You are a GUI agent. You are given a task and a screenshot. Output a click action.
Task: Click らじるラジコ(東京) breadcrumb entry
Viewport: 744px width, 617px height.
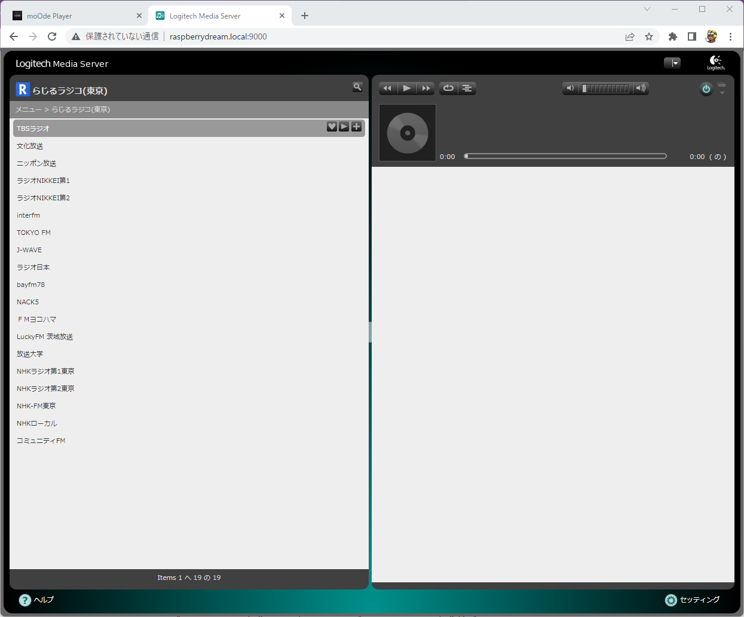click(x=81, y=109)
